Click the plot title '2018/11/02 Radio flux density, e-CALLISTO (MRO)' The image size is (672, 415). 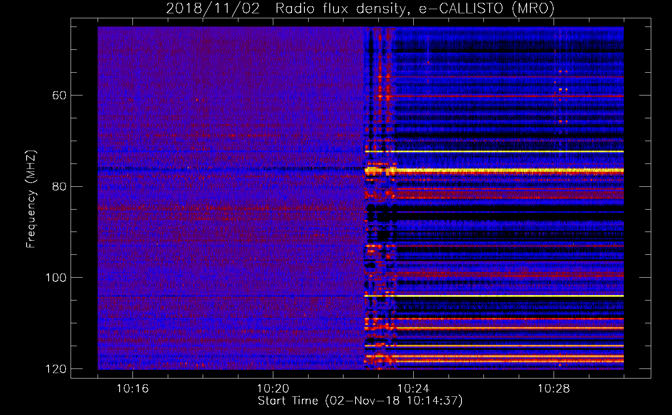(360, 9)
